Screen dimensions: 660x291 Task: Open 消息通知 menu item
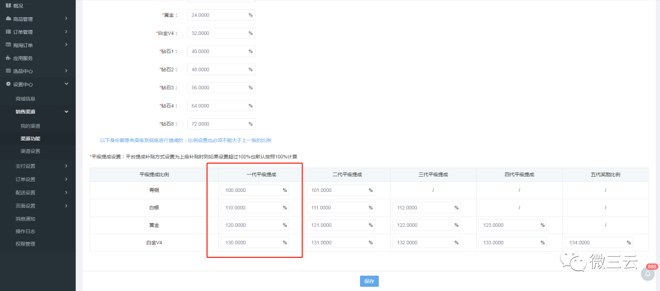point(25,219)
